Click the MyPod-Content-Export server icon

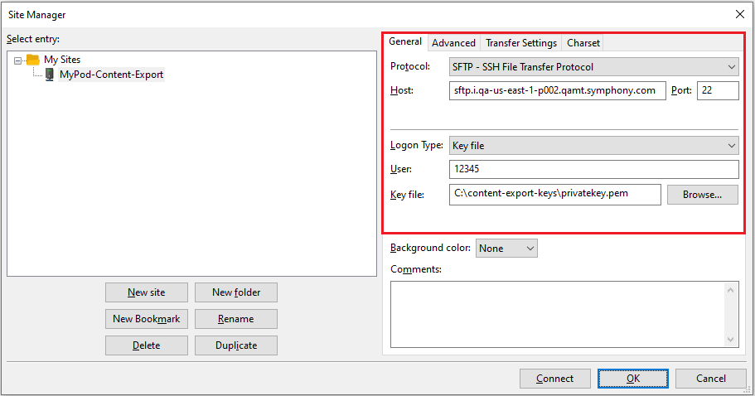click(x=49, y=75)
